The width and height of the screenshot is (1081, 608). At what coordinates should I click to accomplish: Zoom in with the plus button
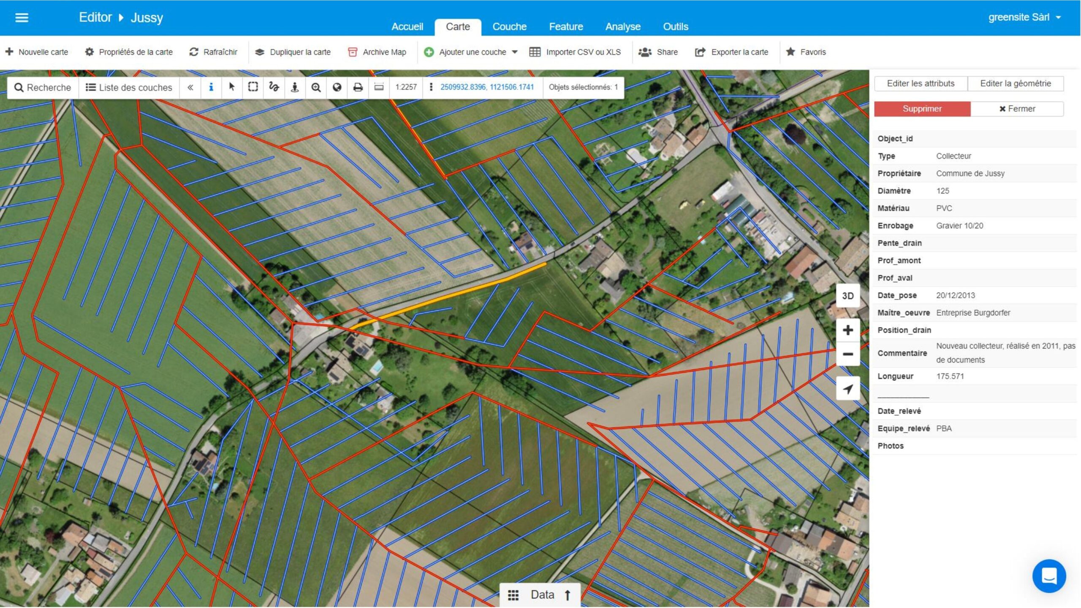[847, 330]
